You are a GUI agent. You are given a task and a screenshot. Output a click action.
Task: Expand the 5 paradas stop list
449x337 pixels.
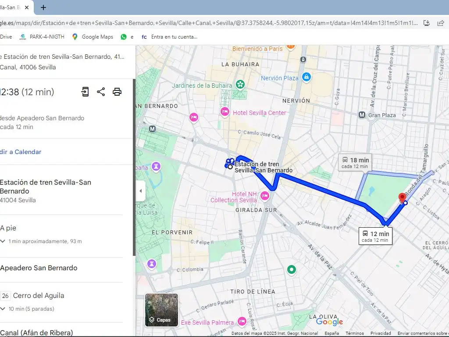coord(3,308)
